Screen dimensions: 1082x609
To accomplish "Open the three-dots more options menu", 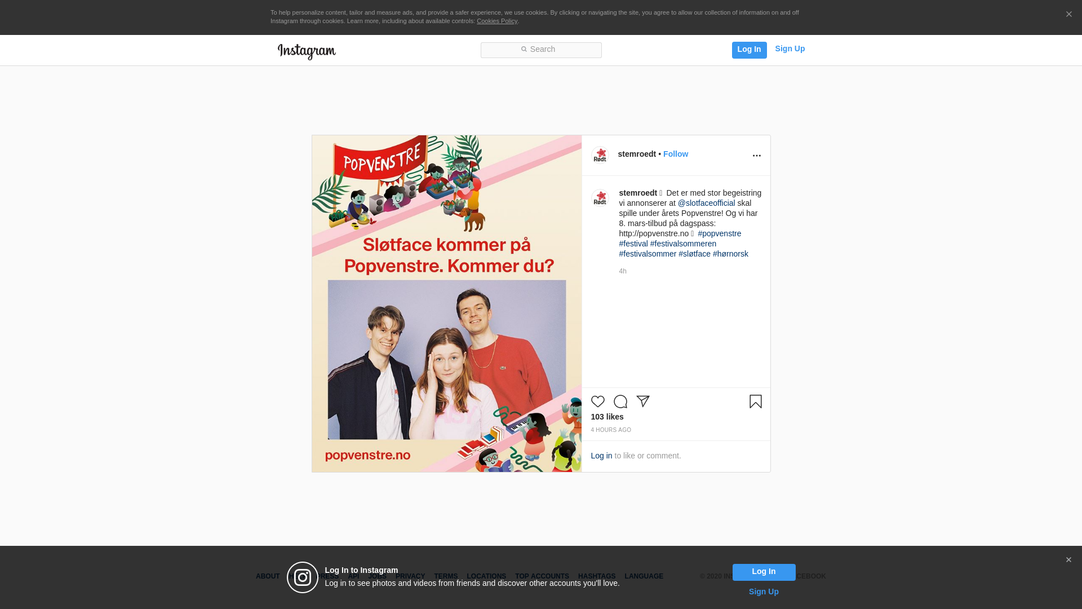I will (756, 156).
